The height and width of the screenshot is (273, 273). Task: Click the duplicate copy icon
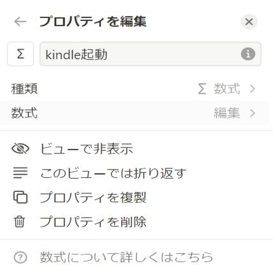[x=20, y=197]
